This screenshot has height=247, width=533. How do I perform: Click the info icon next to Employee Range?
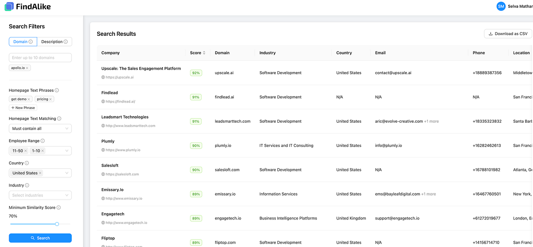pyautogui.click(x=43, y=141)
